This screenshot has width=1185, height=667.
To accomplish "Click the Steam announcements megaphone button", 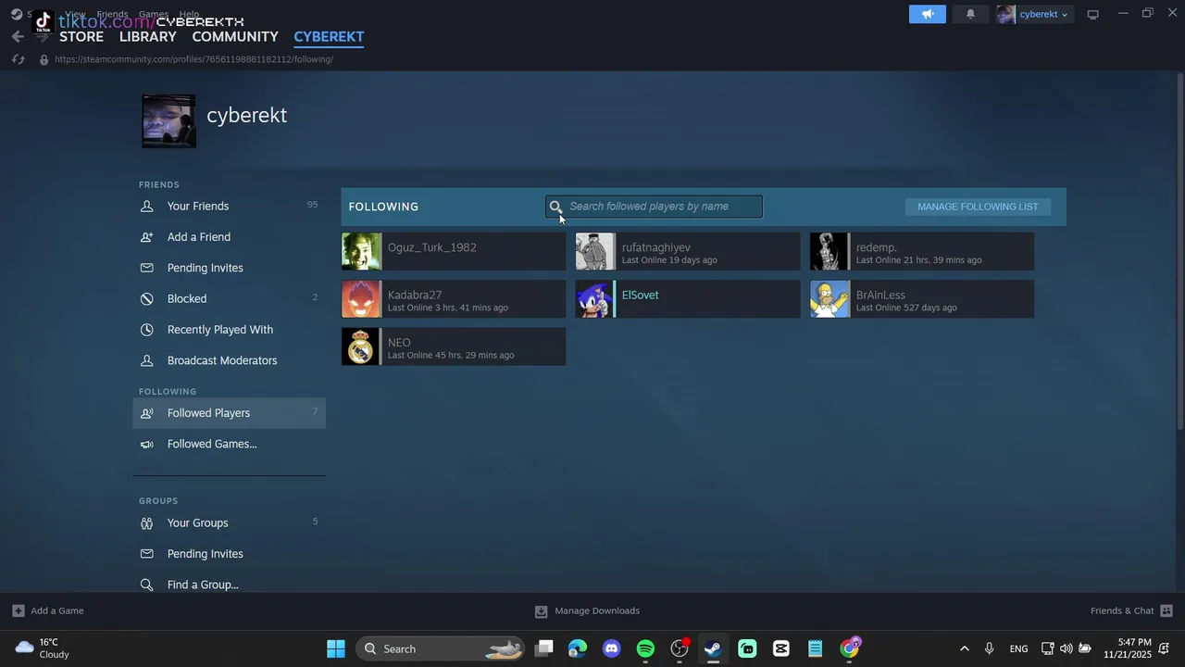I will point(928,14).
